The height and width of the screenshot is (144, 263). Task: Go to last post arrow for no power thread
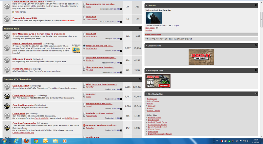tap(121, 99)
